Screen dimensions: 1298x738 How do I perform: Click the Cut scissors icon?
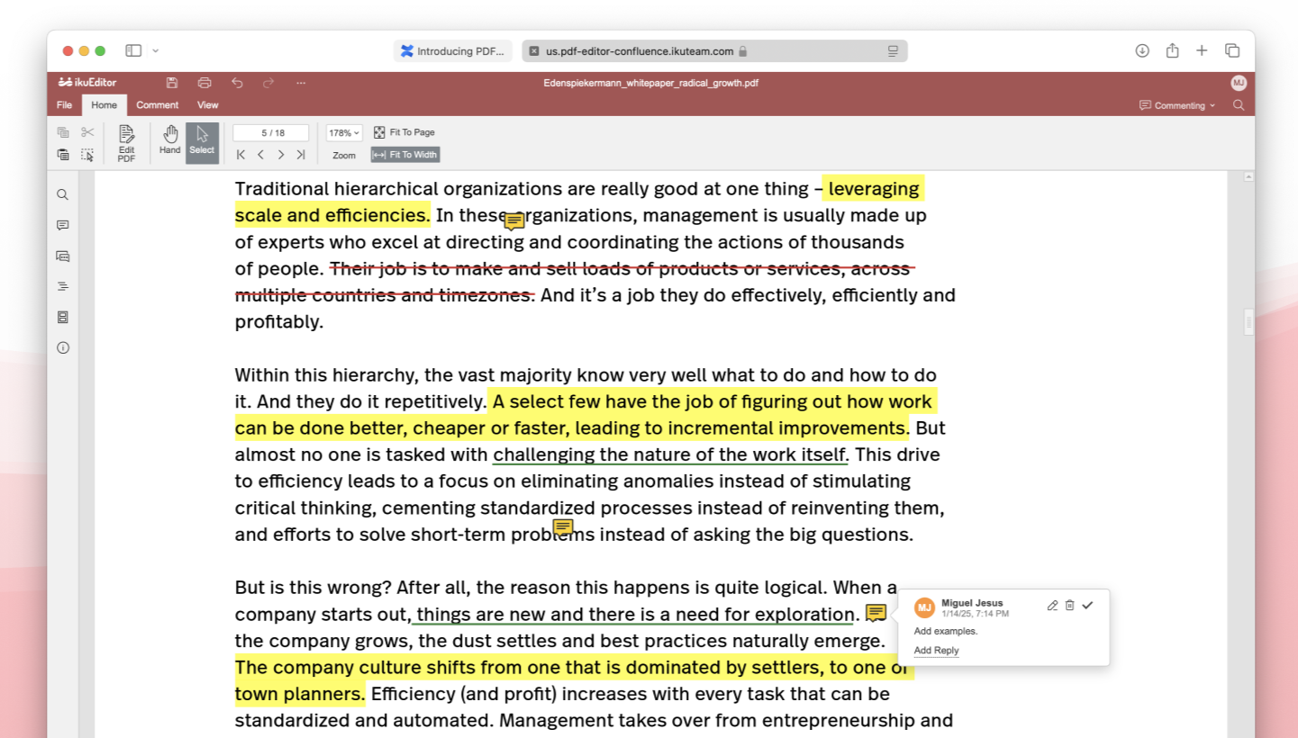pos(87,132)
